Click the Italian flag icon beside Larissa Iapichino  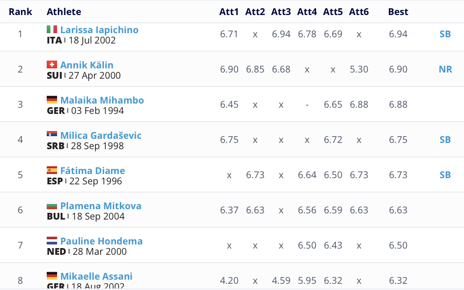coord(52,30)
